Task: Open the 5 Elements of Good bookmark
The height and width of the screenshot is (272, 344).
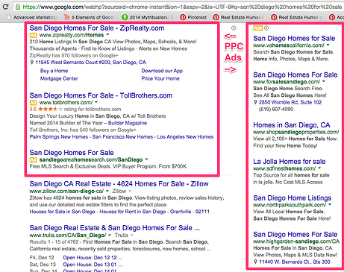Action: (x=89, y=17)
